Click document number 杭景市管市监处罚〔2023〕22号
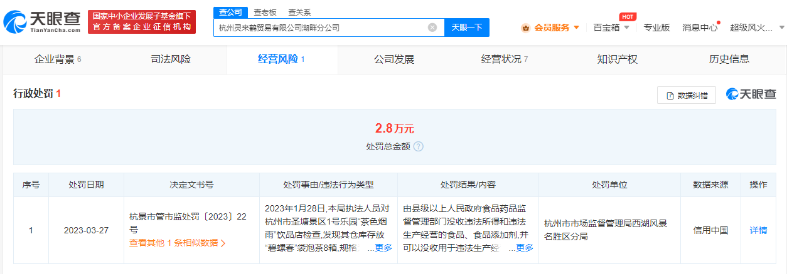Image resolution: width=787 pixels, height=274 pixels. point(187,223)
